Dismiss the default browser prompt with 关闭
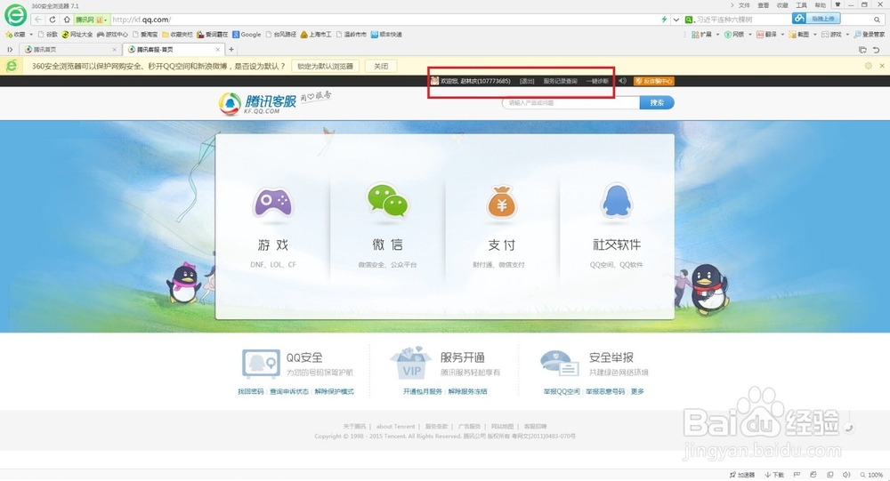Screen dimensions: 890x481 [381, 67]
